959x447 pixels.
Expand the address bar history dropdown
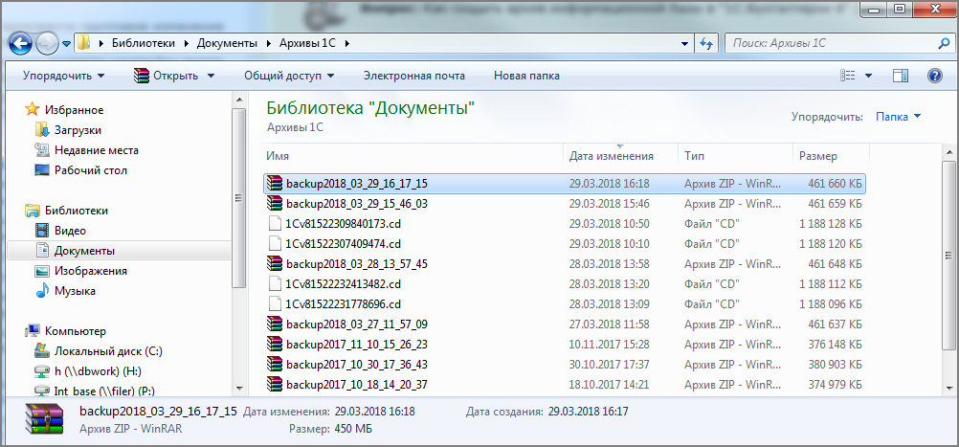point(685,44)
